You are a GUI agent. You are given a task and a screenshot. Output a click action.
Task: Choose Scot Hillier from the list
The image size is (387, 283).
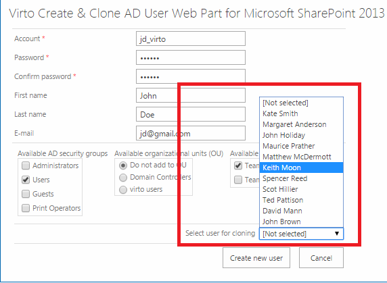[301, 189]
